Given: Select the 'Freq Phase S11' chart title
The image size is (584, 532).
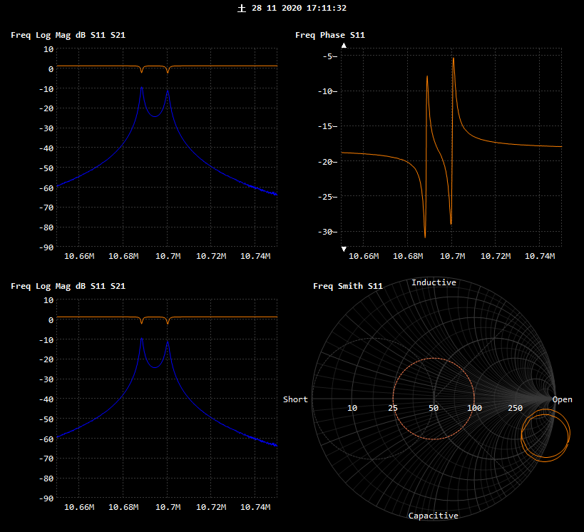Looking at the screenshot, I should pyautogui.click(x=330, y=35).
